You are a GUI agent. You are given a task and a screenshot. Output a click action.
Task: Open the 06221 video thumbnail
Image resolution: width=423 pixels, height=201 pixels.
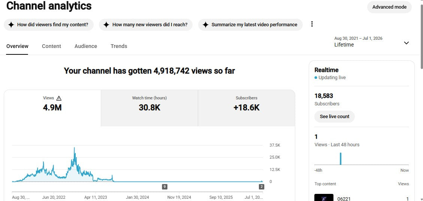pyautogui.click(x=324, y=198)
